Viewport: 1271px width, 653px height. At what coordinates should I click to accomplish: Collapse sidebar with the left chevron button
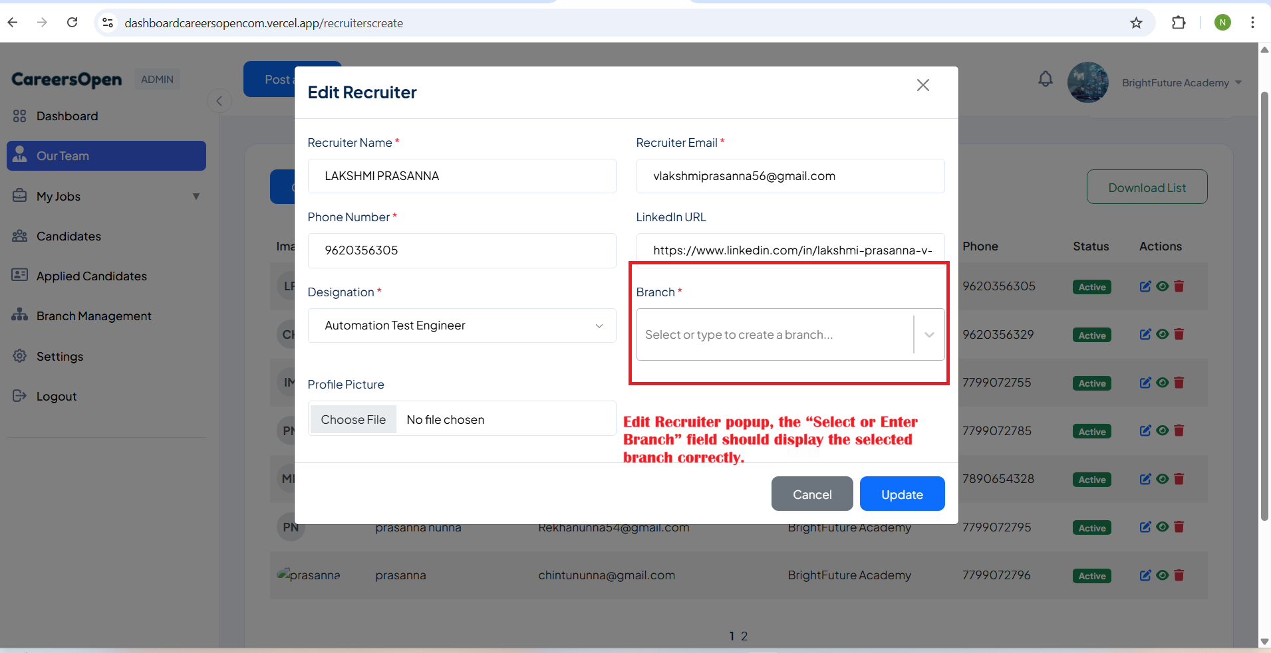219,101
